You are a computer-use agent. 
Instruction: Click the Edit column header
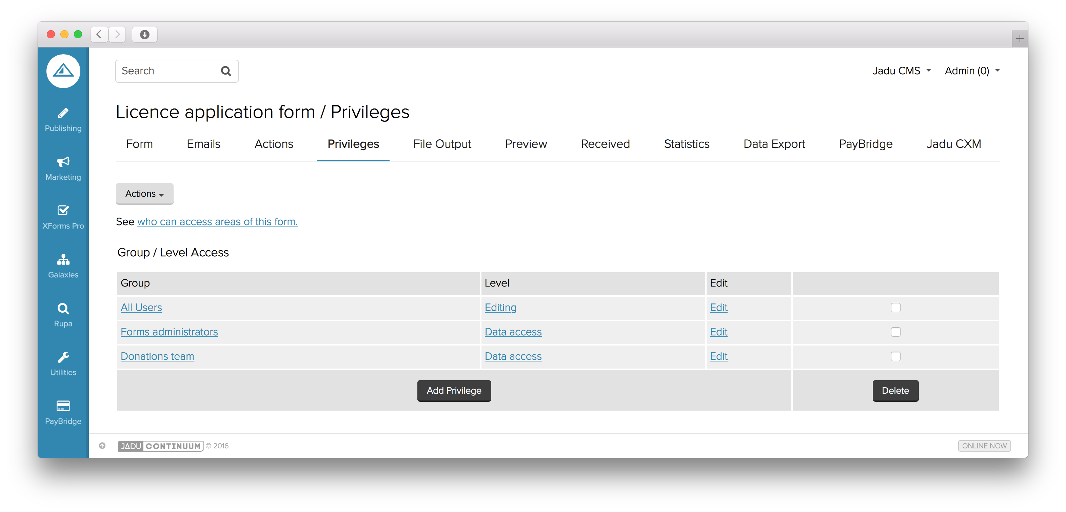coord(749,283)
